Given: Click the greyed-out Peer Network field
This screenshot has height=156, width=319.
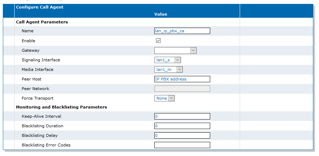Looking at the screenshot, I should 182,89.
